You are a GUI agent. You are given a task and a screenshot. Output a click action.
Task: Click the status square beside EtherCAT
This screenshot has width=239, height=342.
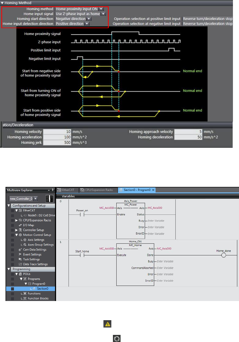coord(12,211)
